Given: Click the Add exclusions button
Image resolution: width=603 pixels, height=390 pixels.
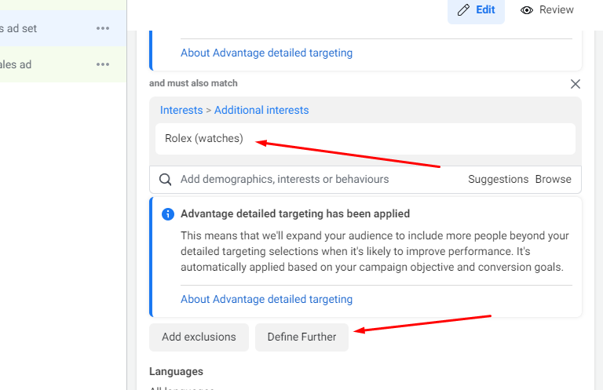Looking at the screenshot, I should [x=199, y=337].
